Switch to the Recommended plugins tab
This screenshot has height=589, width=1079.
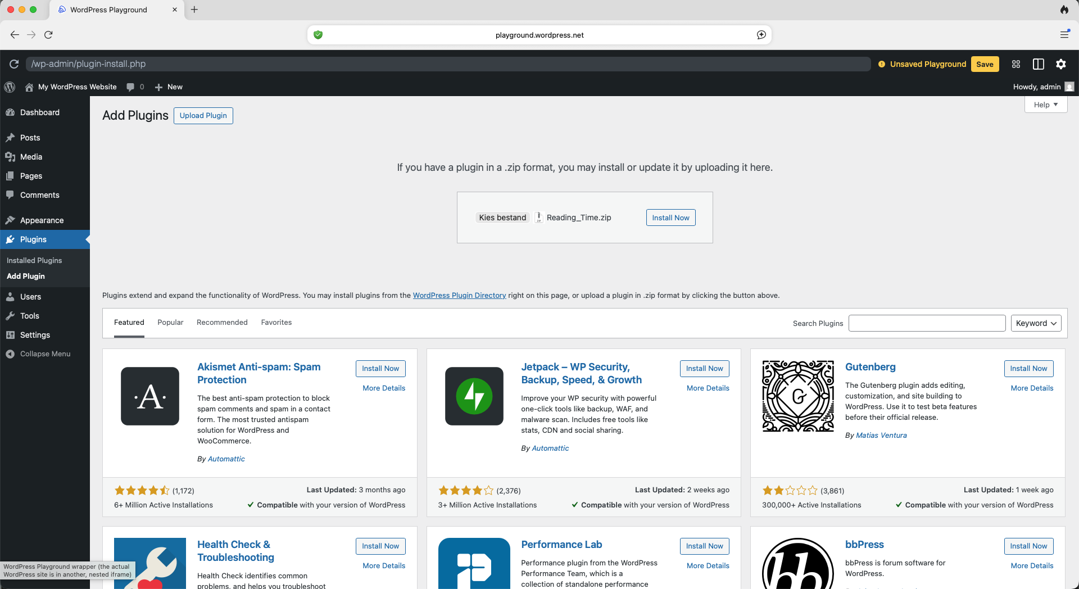point(222,322)
